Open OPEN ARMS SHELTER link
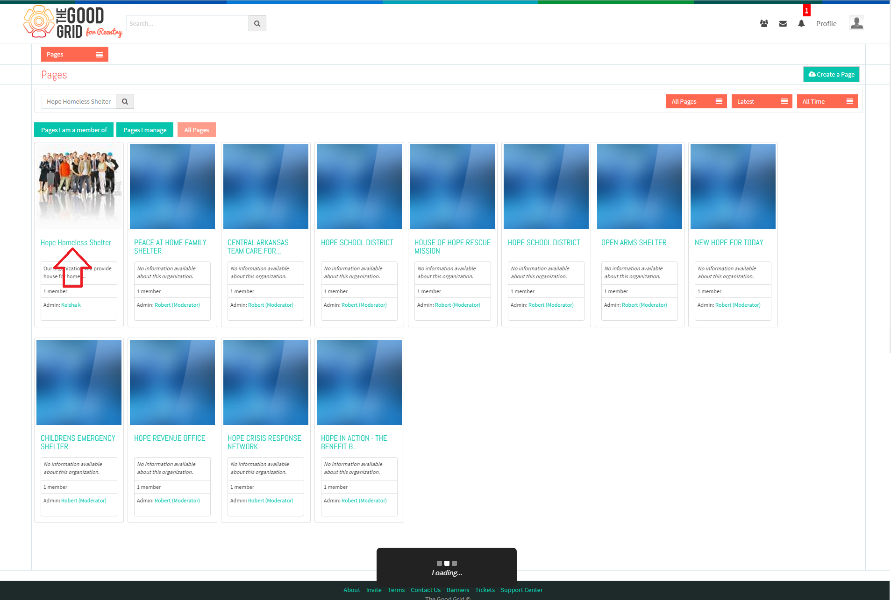 tap(634, 243)
